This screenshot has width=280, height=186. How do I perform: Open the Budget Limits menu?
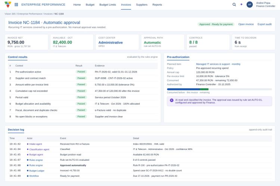click(x=108, y=4)
